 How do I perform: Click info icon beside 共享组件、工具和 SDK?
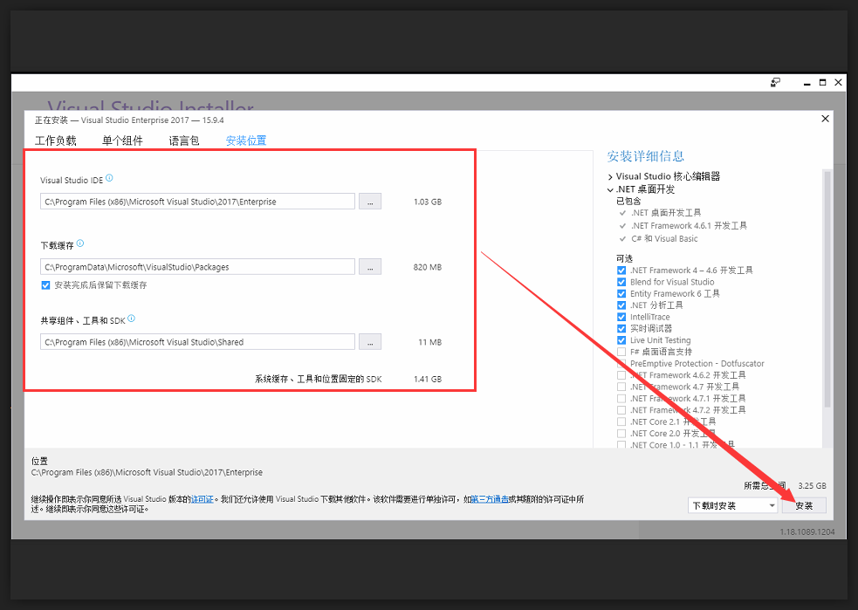tap(131, 319)
